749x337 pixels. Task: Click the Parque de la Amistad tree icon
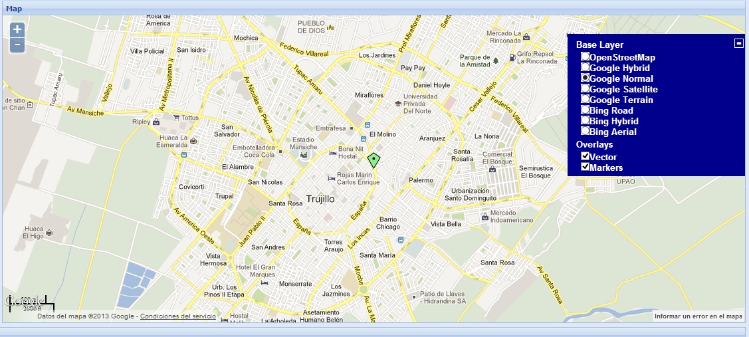coord(496,60)
